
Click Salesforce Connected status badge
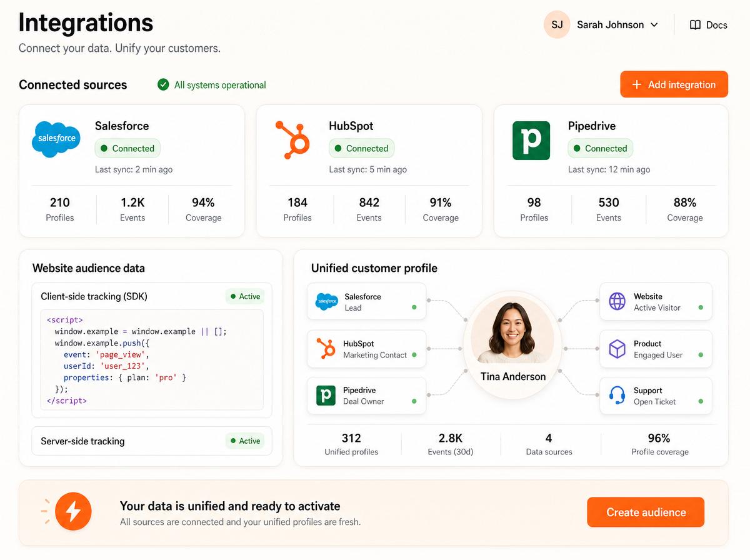pyautogui.click(x=127, y=149)
